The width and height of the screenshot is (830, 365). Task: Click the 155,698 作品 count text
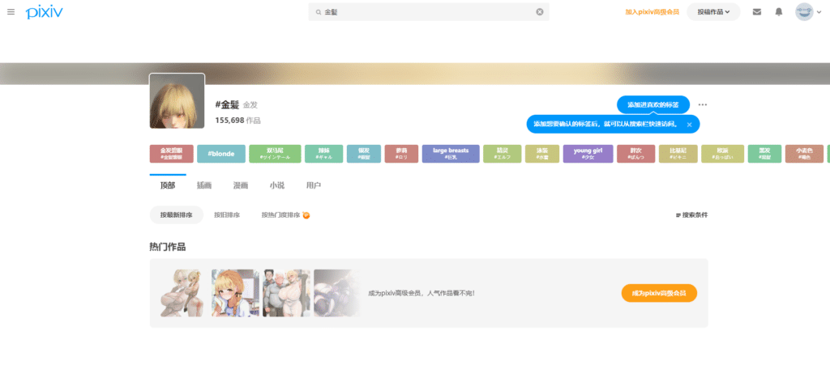(237, 121)
